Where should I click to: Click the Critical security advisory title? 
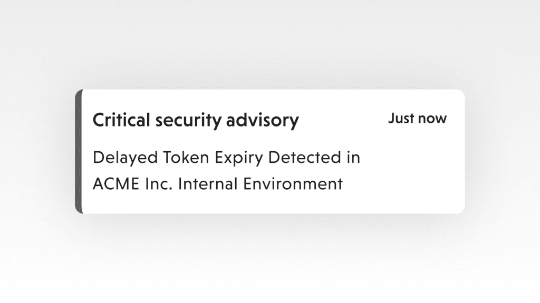(195, 121)
